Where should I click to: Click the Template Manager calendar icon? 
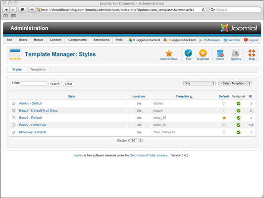tap(15, 54)
